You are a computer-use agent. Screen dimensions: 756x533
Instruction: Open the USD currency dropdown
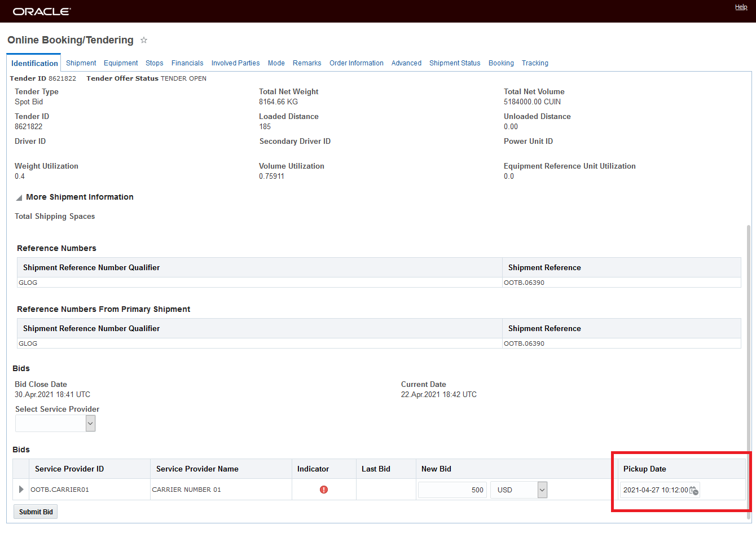pyautogui.click(x=542, y=490)
